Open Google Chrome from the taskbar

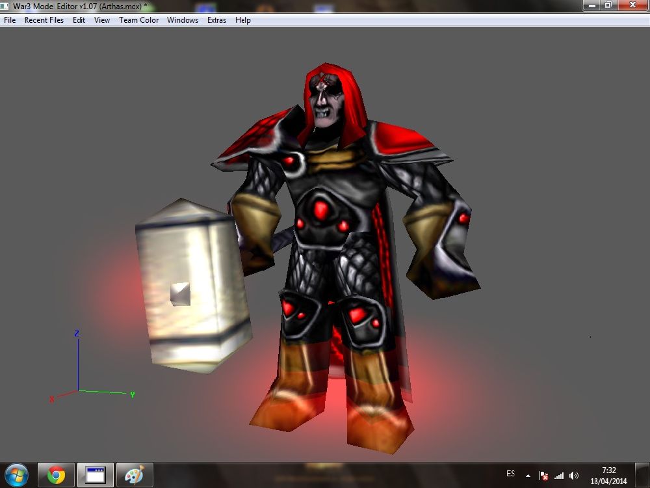[x=56, y=475]
